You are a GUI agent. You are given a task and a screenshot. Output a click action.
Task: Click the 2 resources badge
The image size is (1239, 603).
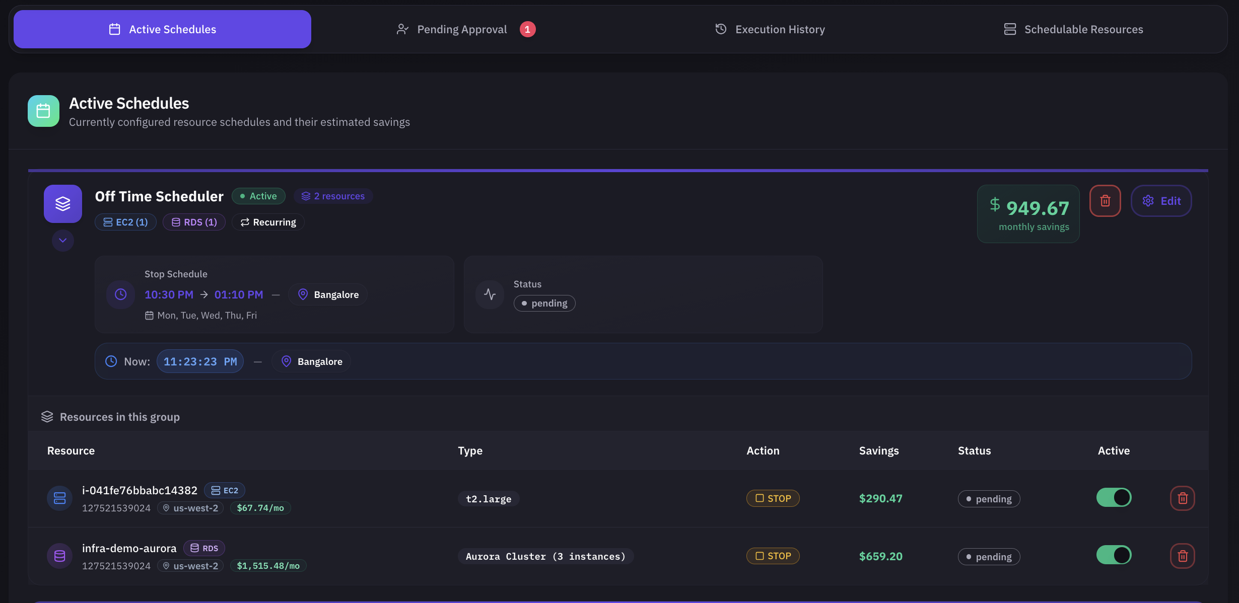pyautogui.click(x=333, y=196)
